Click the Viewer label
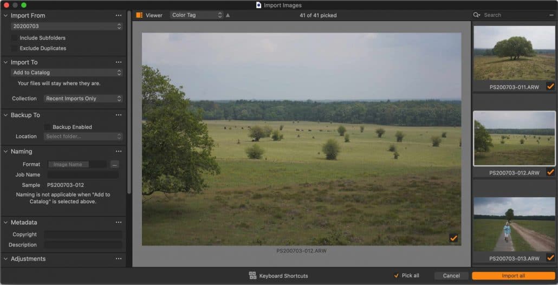The image size is (558, 285). point(154,15)
